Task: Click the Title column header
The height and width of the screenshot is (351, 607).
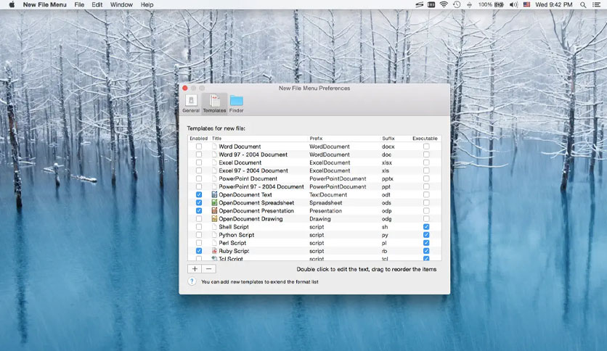Action: [x=217, y=139]
